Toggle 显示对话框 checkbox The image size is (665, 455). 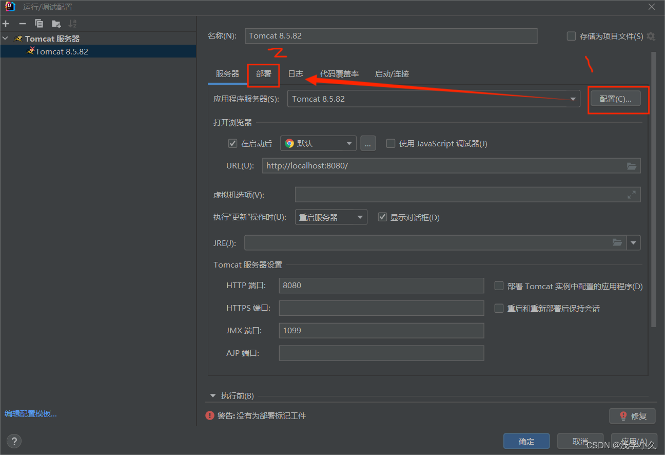point(382,217)
